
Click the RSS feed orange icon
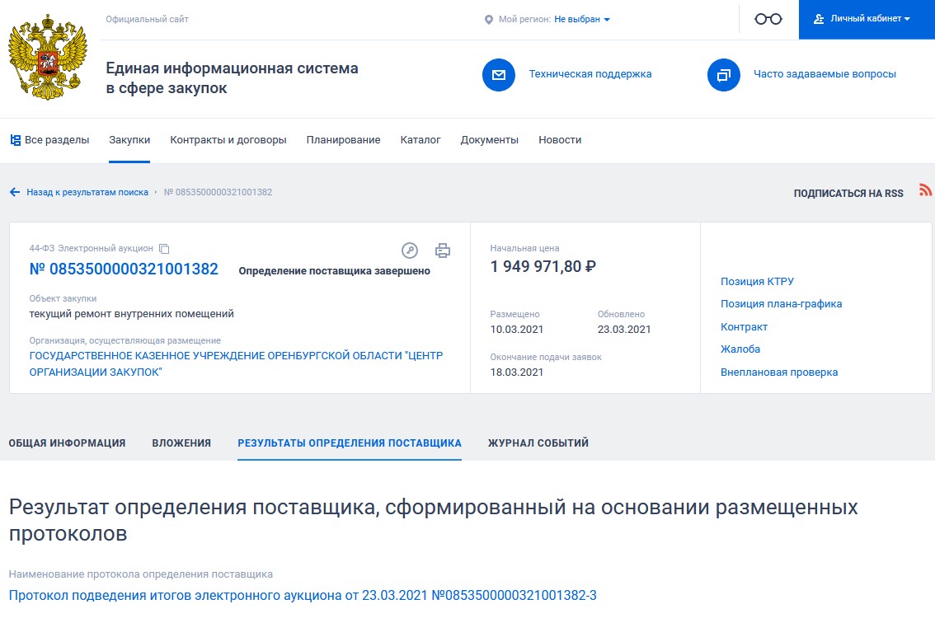925,190
